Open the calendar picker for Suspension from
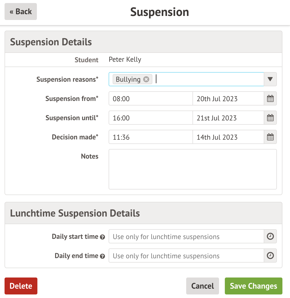Viewport: 290px width, 298px height. tap(270, 98)
